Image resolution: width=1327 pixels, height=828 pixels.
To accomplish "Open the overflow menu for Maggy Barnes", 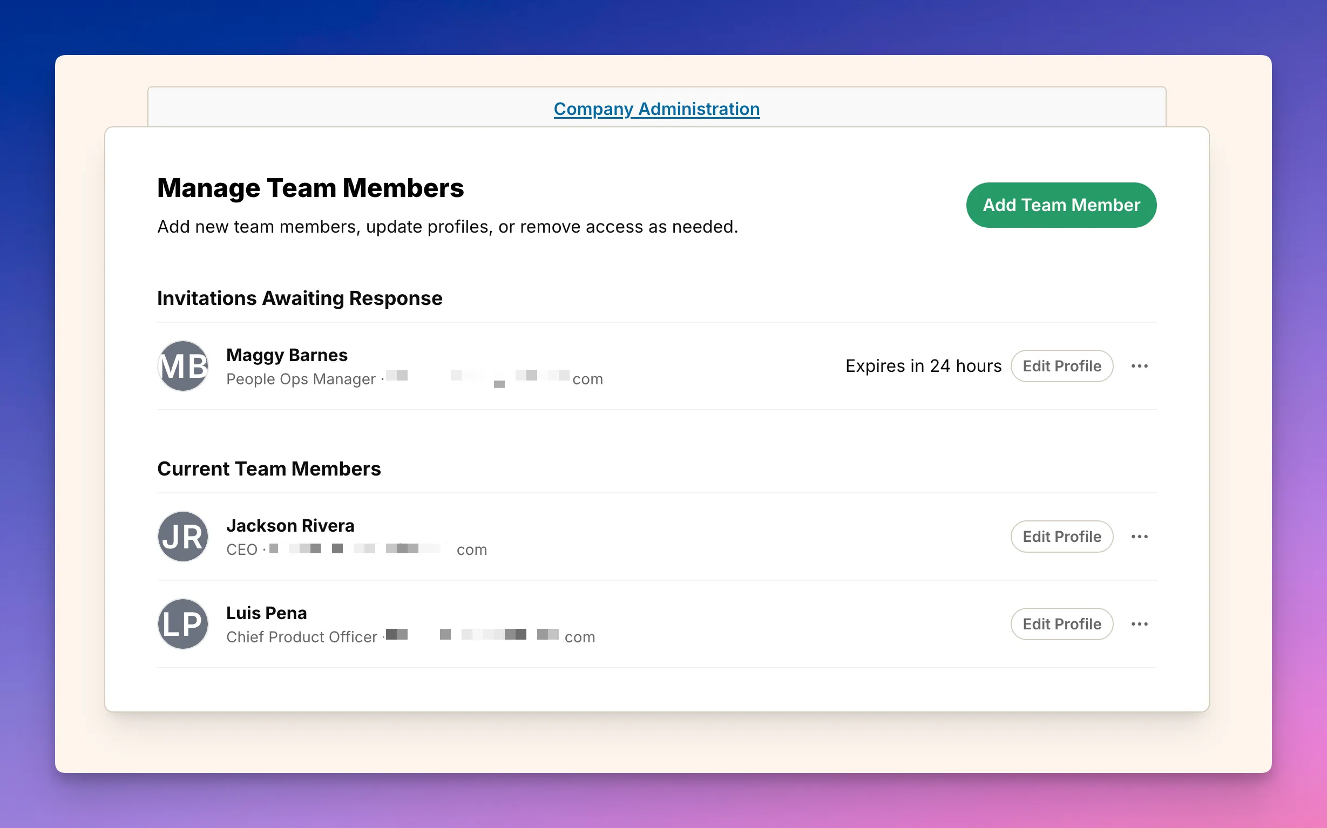I will [x=1140, y=366].
